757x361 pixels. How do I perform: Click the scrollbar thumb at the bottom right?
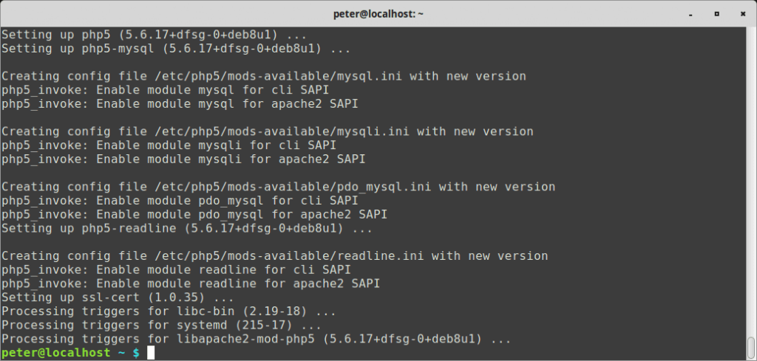[751, 348]
